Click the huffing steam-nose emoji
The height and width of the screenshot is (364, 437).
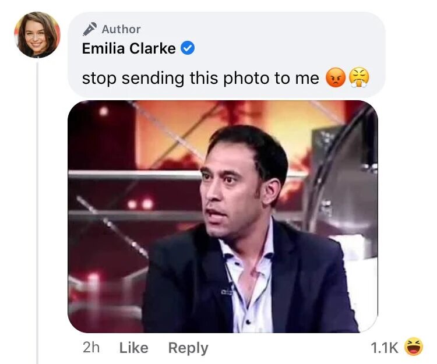[x=359, y=77]
